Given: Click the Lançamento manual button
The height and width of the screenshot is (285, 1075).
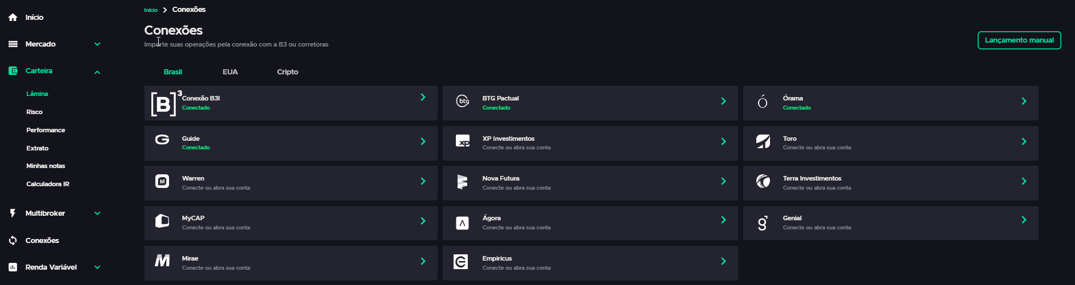Looking at the screenshot, I should point(1019,40).
